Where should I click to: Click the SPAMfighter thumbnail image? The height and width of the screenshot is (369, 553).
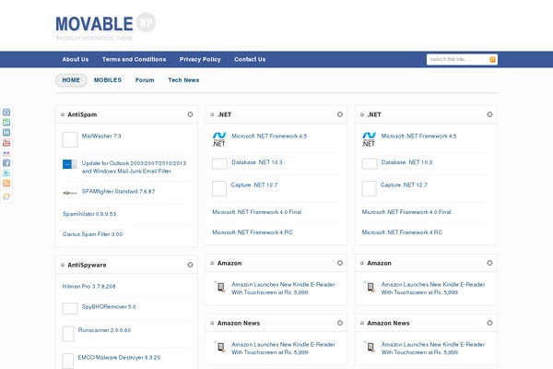70,193
